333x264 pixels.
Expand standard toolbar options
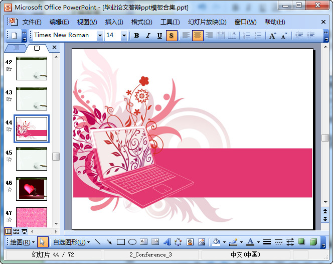click(25, 36)
